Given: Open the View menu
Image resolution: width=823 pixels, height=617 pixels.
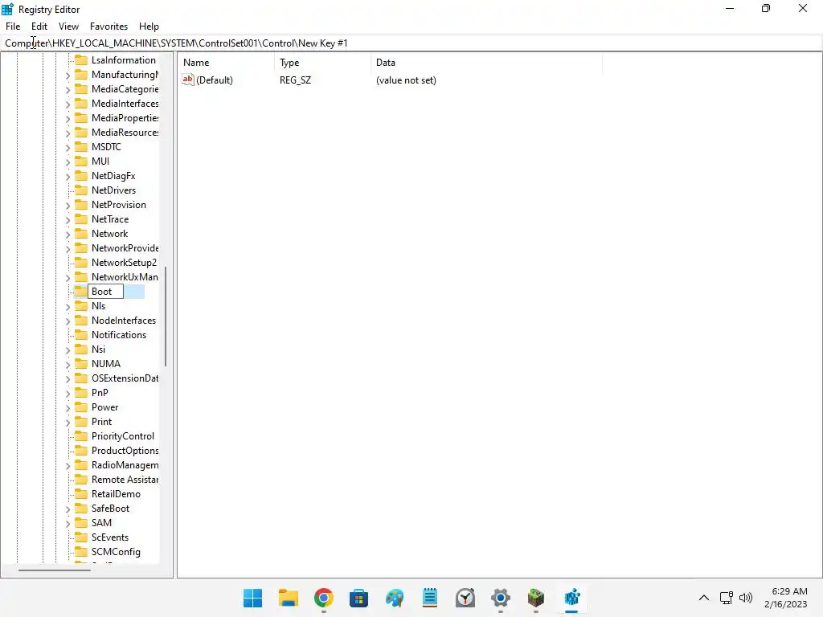Looking at the screenshot, I should tap(68, 27).
